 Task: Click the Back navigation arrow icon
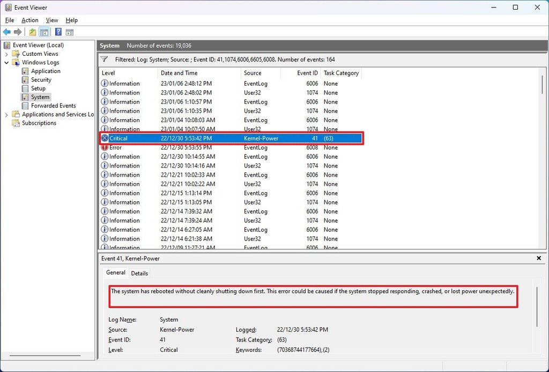click(6, 32)
